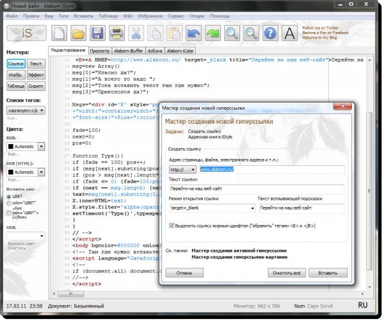Click the RGB black color swatch
The height and width of the screenshot is (321, 384).
[11, 146]
